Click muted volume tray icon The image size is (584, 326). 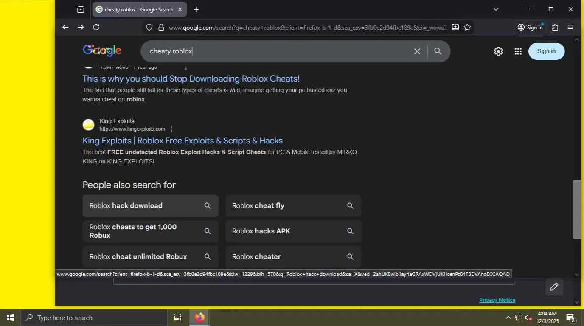tap(529, 318)
